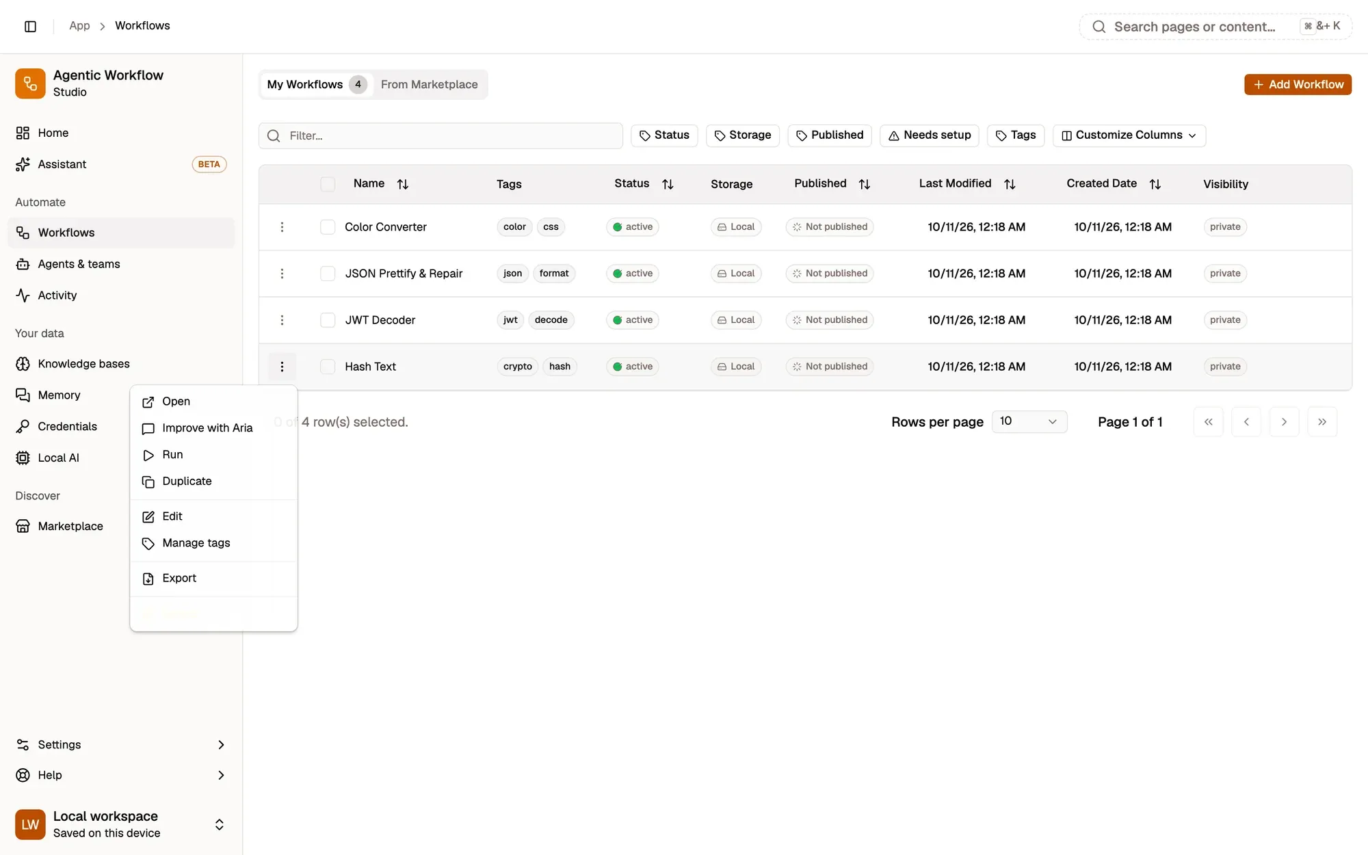
Task: Click the Needs setup filter button
Action: click(x=929, y=135)
